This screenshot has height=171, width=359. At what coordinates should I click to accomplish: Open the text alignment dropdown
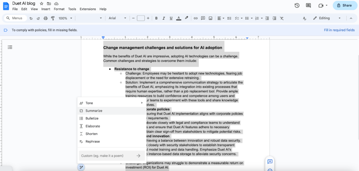coord(221,18)
